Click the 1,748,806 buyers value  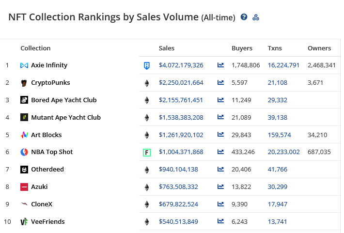(x=246, y=65)
